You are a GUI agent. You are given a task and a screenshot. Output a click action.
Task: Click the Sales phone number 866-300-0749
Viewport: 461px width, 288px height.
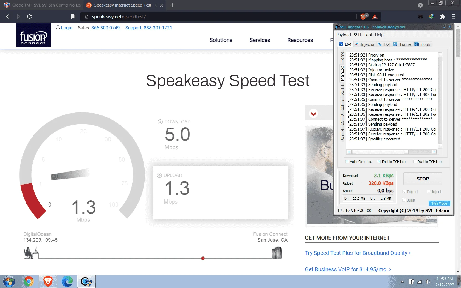click(105, 28)
